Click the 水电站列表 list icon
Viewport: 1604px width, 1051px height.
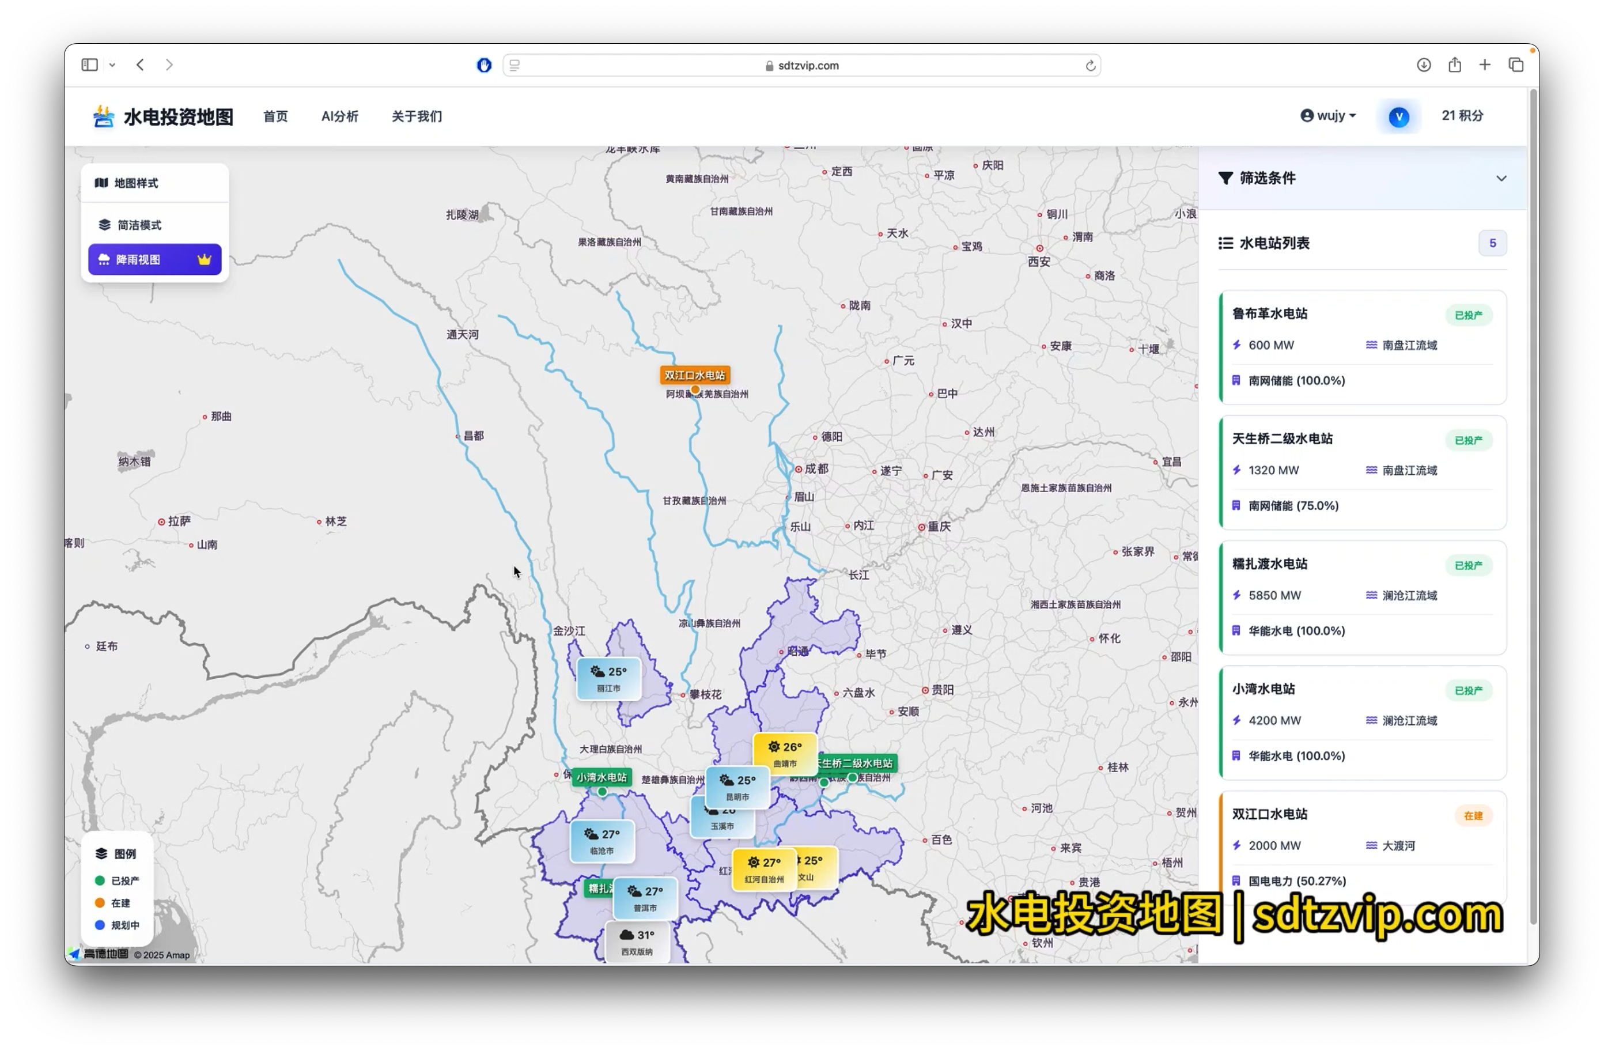point(1226,243)
